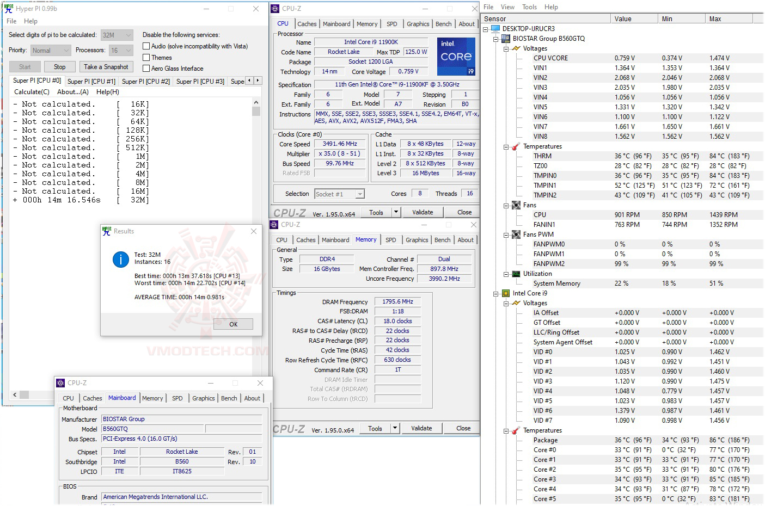Click the CPU-Z title icon above the Motherboard section
The width and height of the screenshot is (765, 506).
tap(60, 383)
